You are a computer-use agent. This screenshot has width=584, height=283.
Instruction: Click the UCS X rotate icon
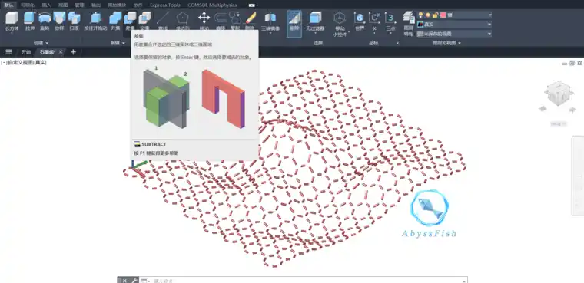tap(374, 18)
